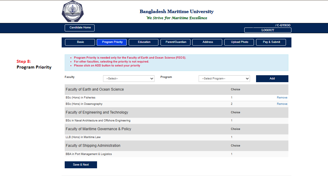Click the LLB (Hons) in Maritime Law row

83,137
